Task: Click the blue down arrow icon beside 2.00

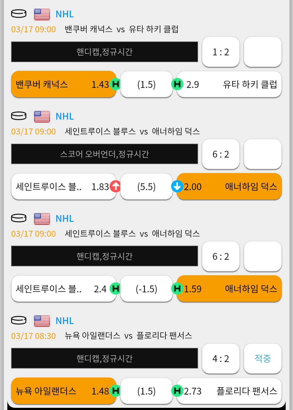Action: click(177, 187)
